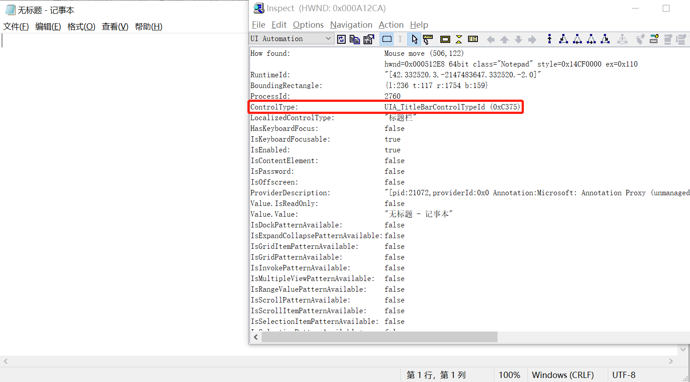Open Notepad's 查看(V) menu
690x382 pixels.
115,27
